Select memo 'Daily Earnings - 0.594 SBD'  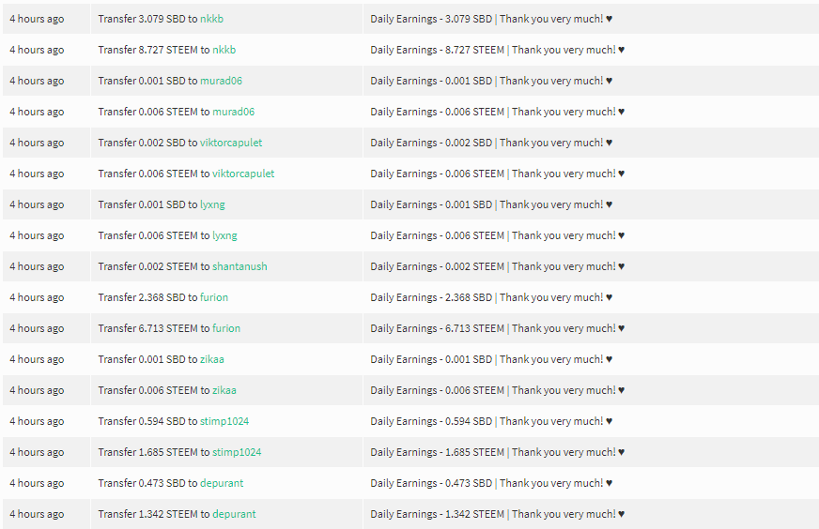click(431, 421)
